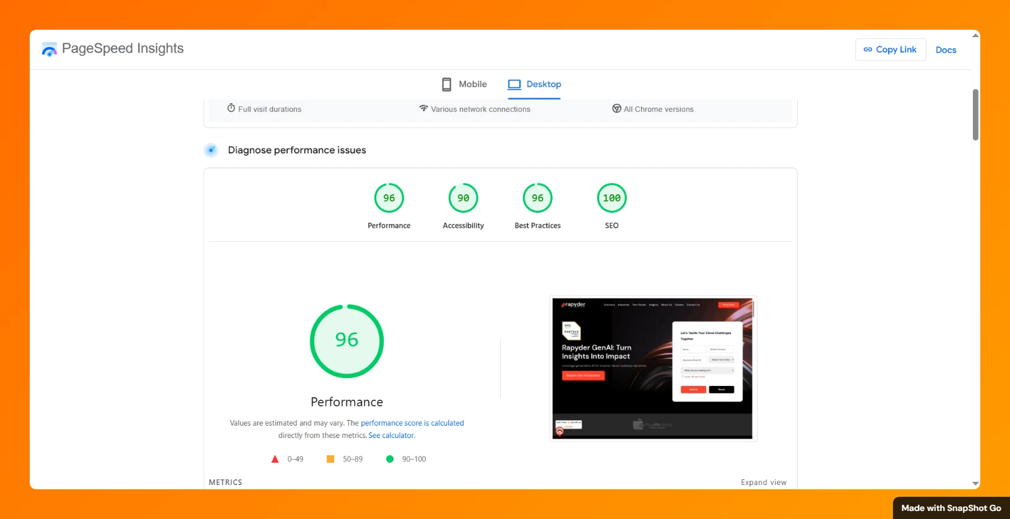Click the red triangle 0–49 legend icon
This screenshot has width=1010, height=519.
pos(275,459)
